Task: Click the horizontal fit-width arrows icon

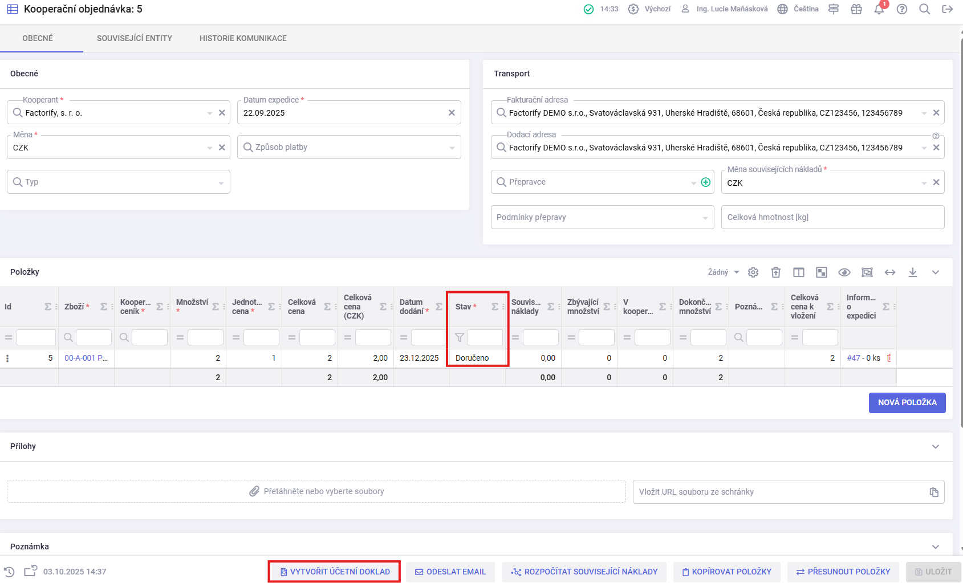Action: coord(889,272)
